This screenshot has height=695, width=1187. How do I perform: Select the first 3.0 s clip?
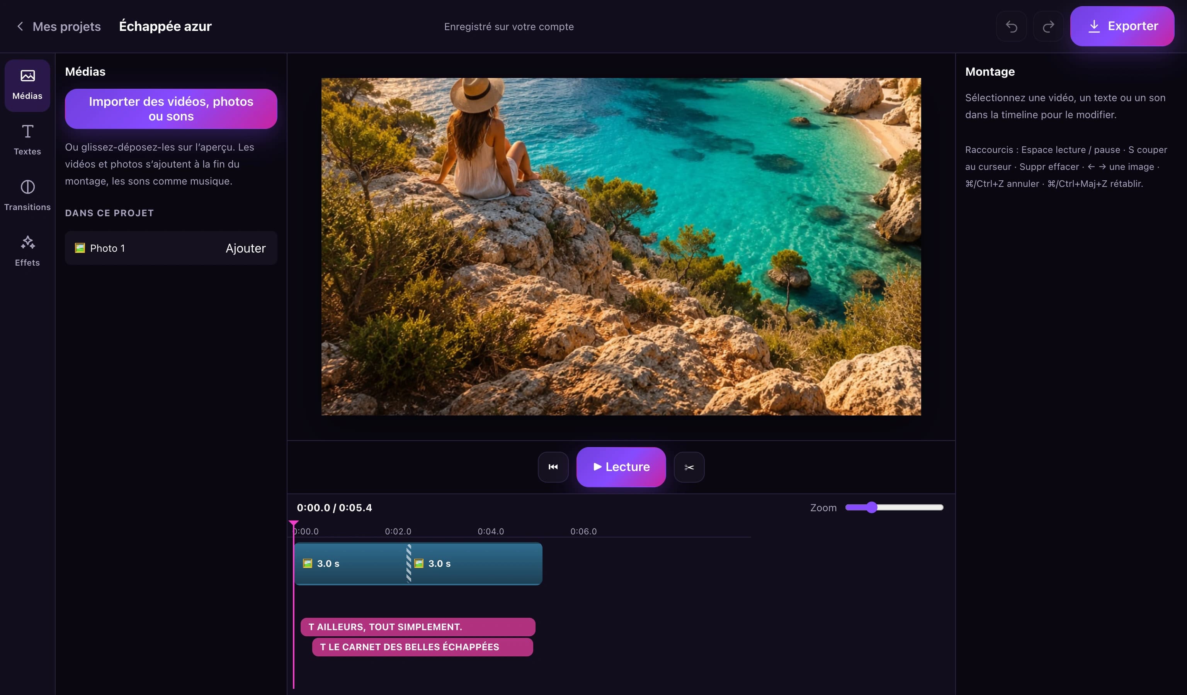pos(350,564)
